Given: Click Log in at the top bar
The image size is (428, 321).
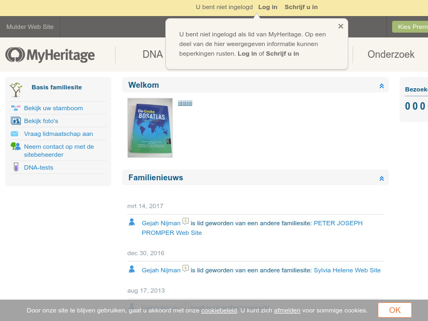Looking at the screenshot, I should tap(267, 7).
